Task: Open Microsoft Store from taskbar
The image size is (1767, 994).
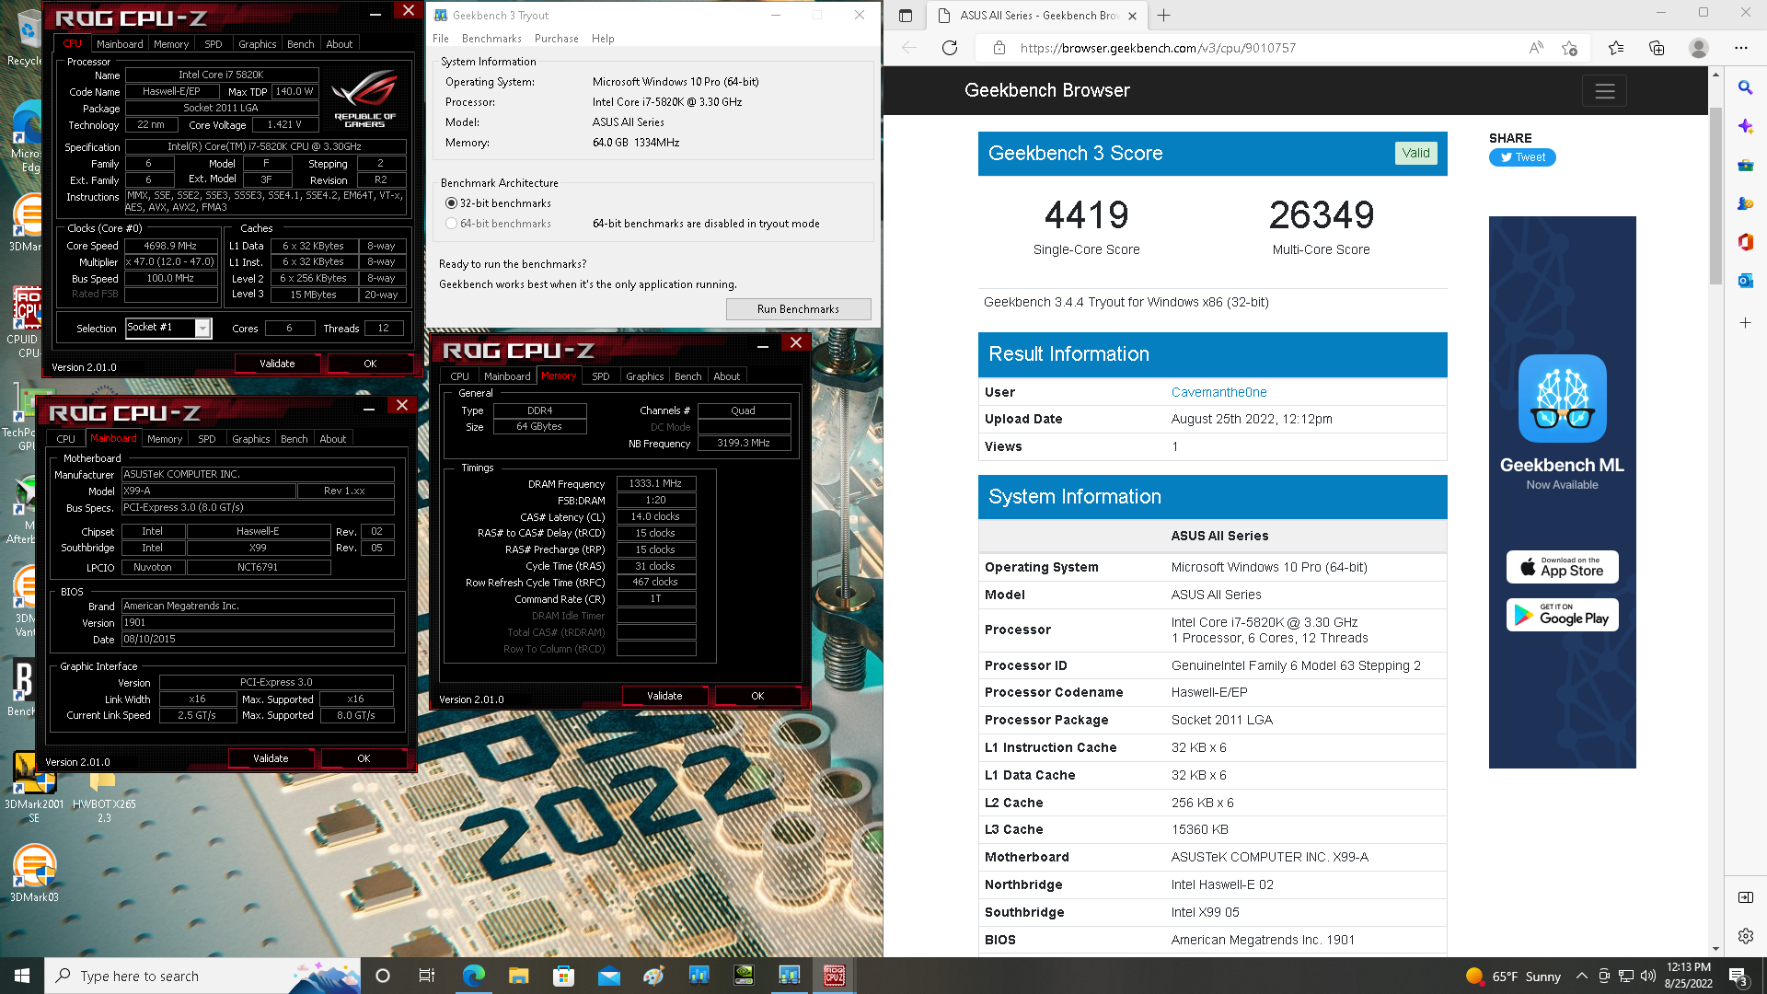Action: point(563,976)
